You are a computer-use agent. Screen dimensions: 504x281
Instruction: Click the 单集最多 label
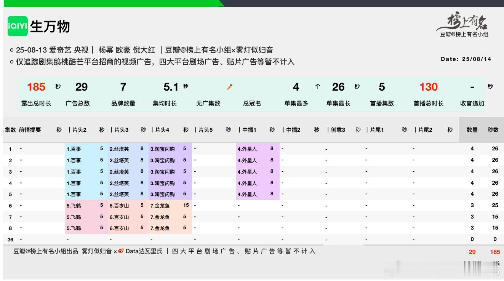[296, 104]
